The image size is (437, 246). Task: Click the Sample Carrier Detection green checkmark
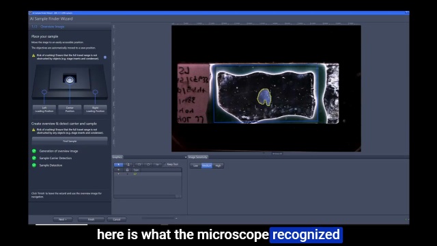pyautogui.click(x=34, y=158)
